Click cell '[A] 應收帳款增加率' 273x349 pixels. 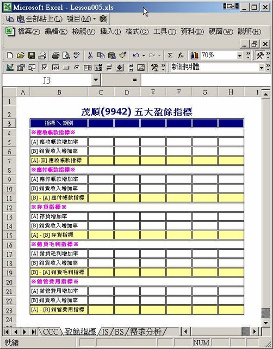(x=59, y=142)
